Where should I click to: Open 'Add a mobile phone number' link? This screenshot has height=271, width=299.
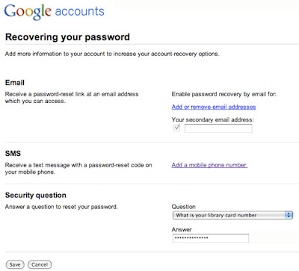[209, 165]
